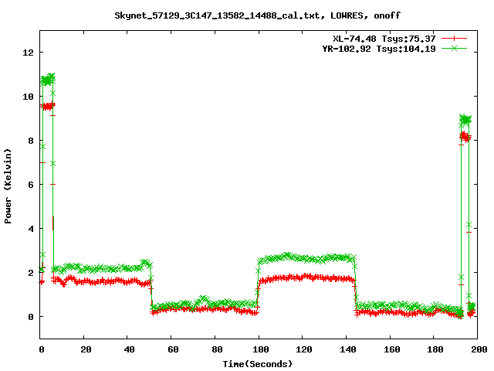
Task: Click the x-axis tick label 200
Action: 479,349
